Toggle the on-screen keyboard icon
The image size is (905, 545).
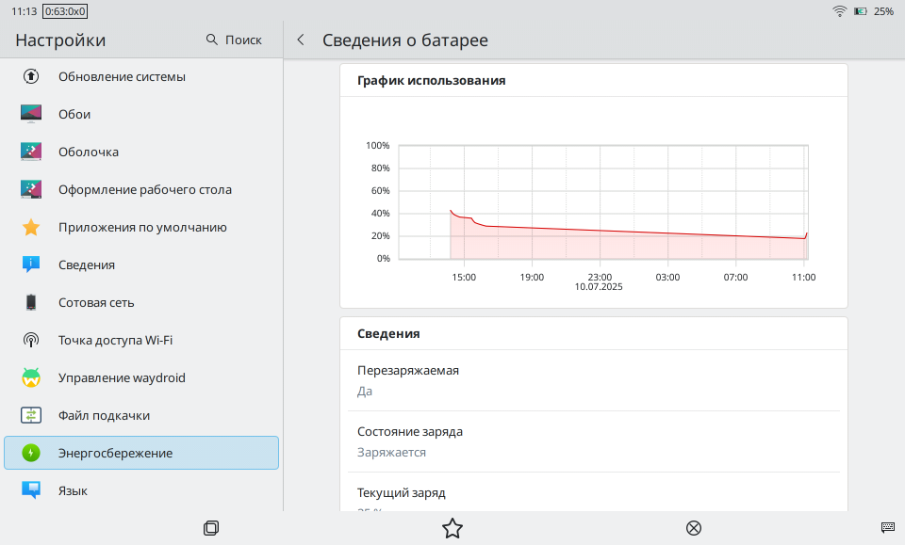click(x=887, y=528)
